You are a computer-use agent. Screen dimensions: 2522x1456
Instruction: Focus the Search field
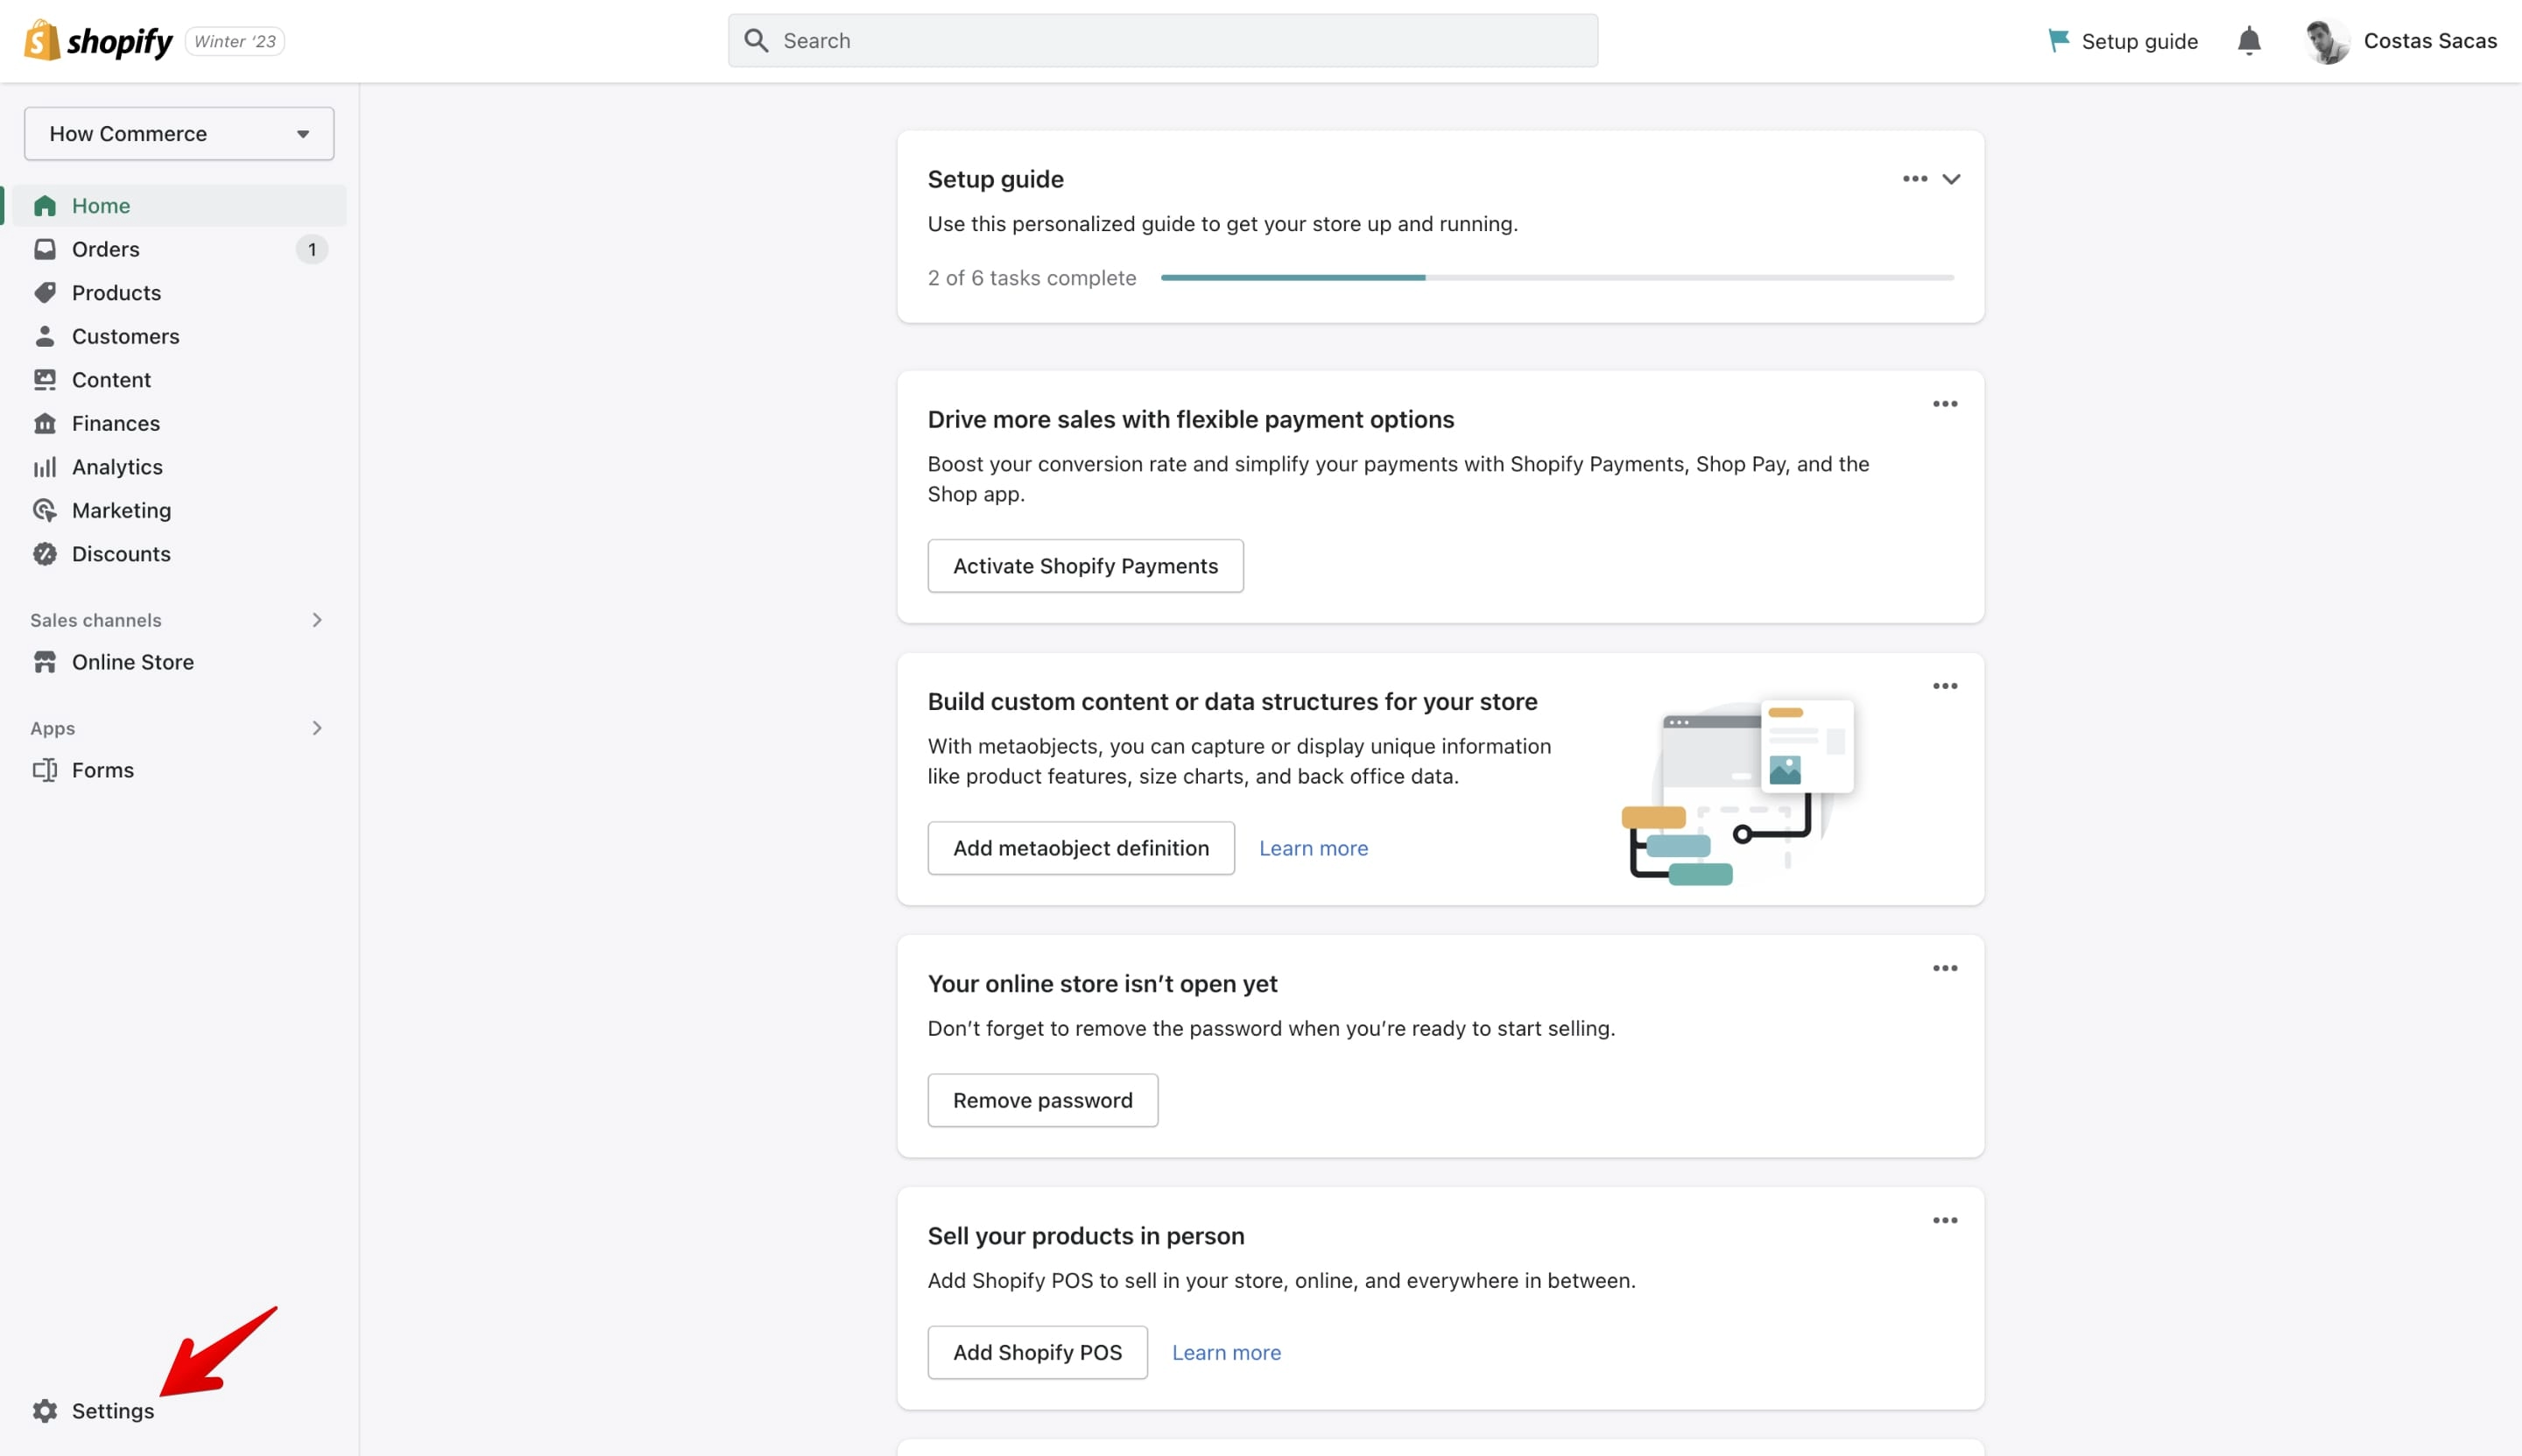tap(1162, 41)
